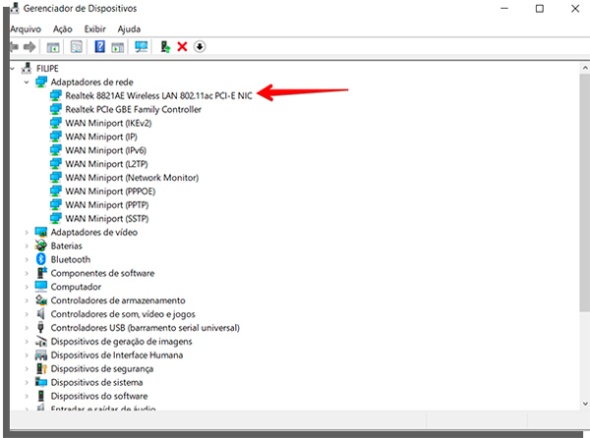Viewport: 590px width, 438px height.
Task: Expand the Controladores de armazenamento branch
Action: click(27, 301)
